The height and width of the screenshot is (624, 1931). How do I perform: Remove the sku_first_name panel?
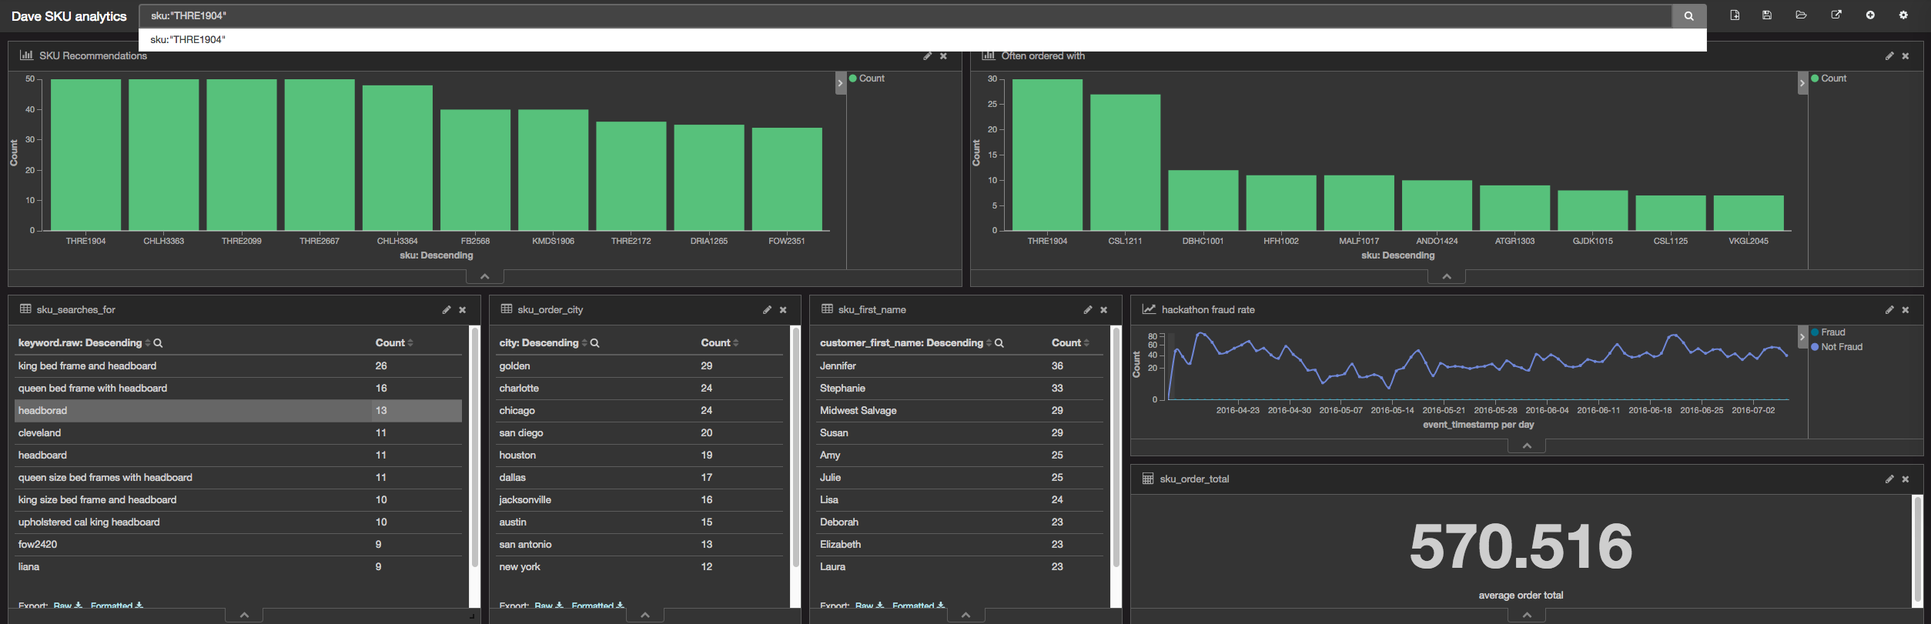coord(1104,310)
